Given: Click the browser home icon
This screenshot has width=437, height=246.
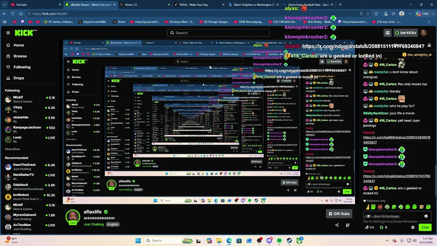Looking at the screenshot, I should point(21,14).
